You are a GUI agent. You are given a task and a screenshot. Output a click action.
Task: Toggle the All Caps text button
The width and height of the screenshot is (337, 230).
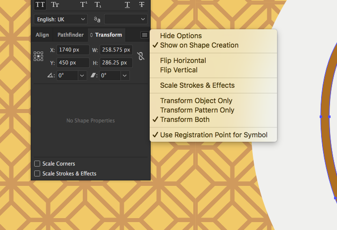40,5
